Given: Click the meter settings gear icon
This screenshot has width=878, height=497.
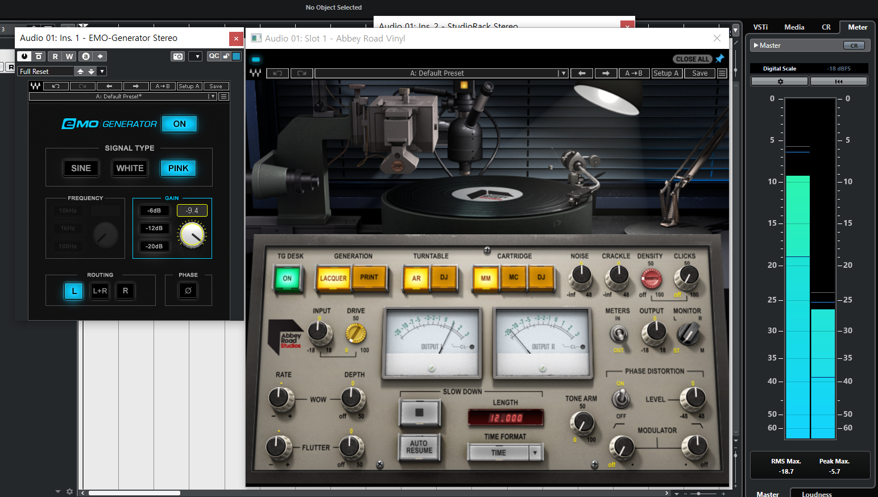Looking at the screenshot, I should (x=780, y=81).
